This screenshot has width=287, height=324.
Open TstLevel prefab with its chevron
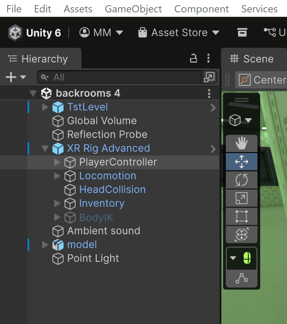tap(213, 108)
